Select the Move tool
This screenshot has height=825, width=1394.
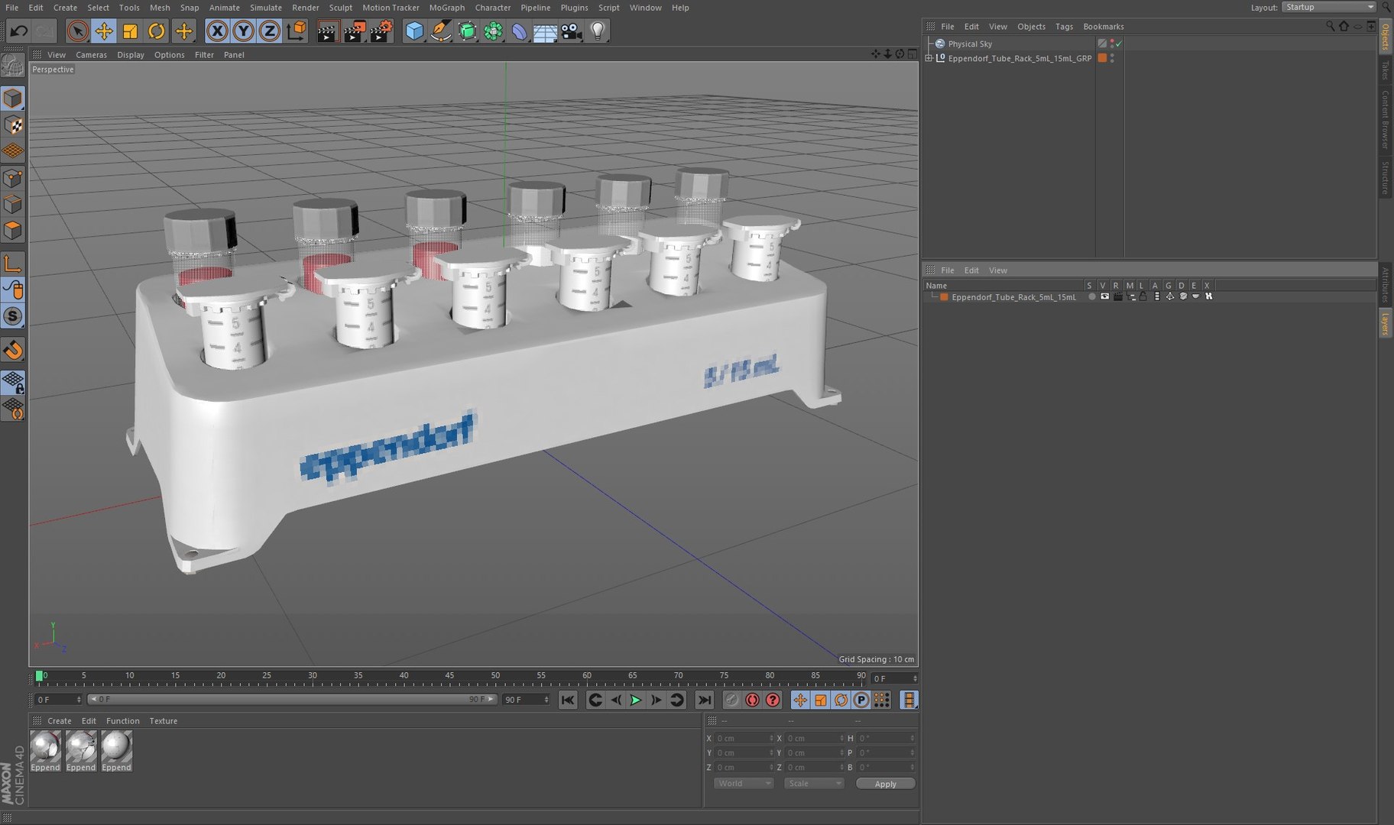click(104, 31)
